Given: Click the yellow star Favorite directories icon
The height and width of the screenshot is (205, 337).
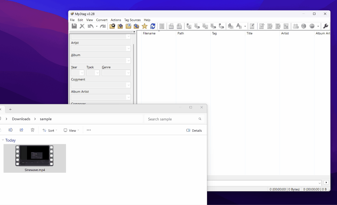Looking at the screenshot, I should click(x=145, y=26).
